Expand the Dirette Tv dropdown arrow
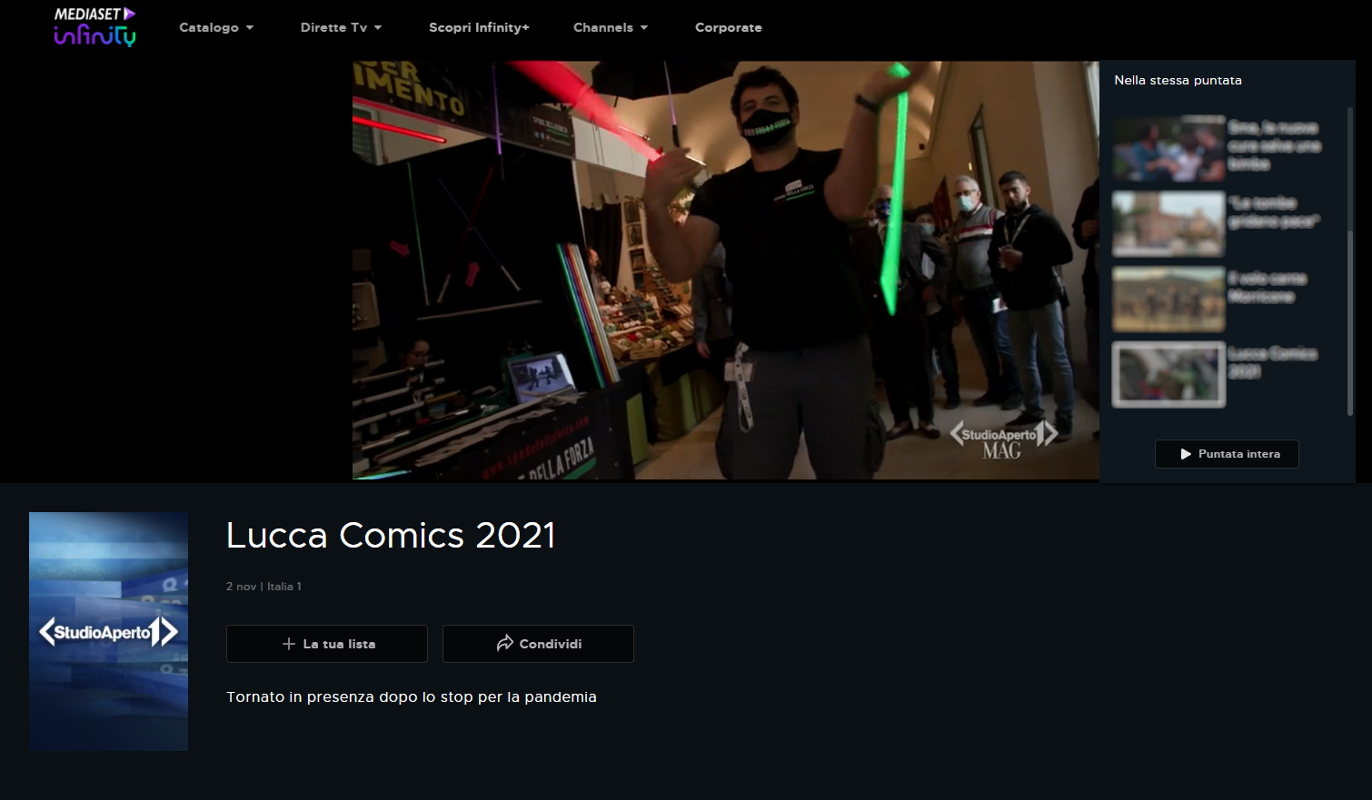The height and width of the screenshot is (800, 1372). [378, 27]
